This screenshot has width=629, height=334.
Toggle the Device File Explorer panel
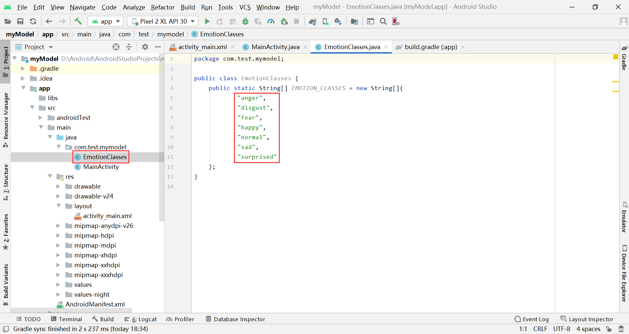click(624, 273)
